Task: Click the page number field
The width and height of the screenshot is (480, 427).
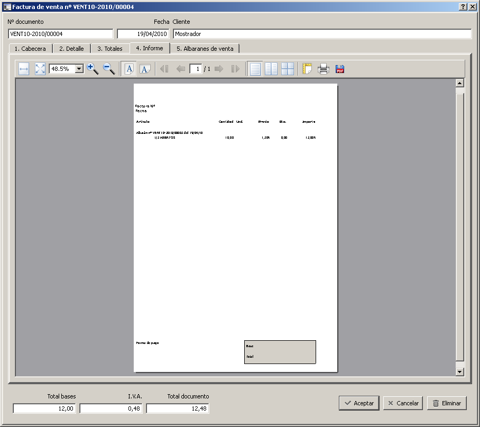Action: point(196,69)
